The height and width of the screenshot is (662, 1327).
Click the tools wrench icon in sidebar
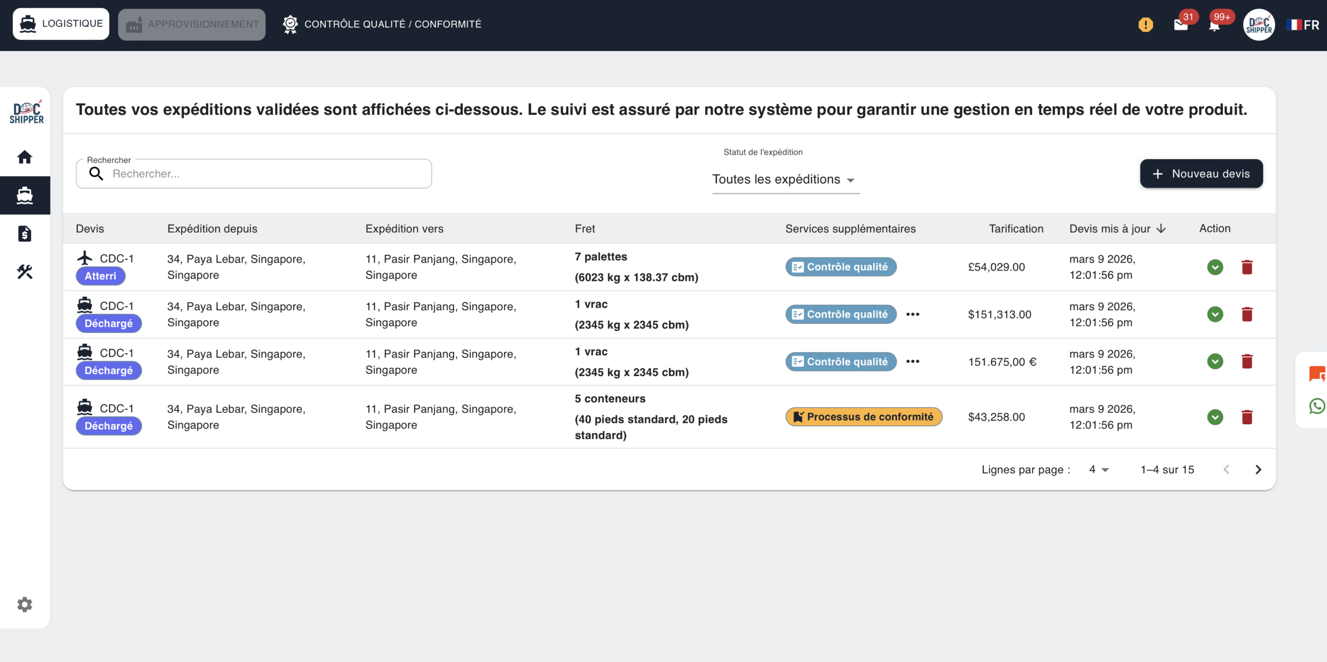pos(24,271)
